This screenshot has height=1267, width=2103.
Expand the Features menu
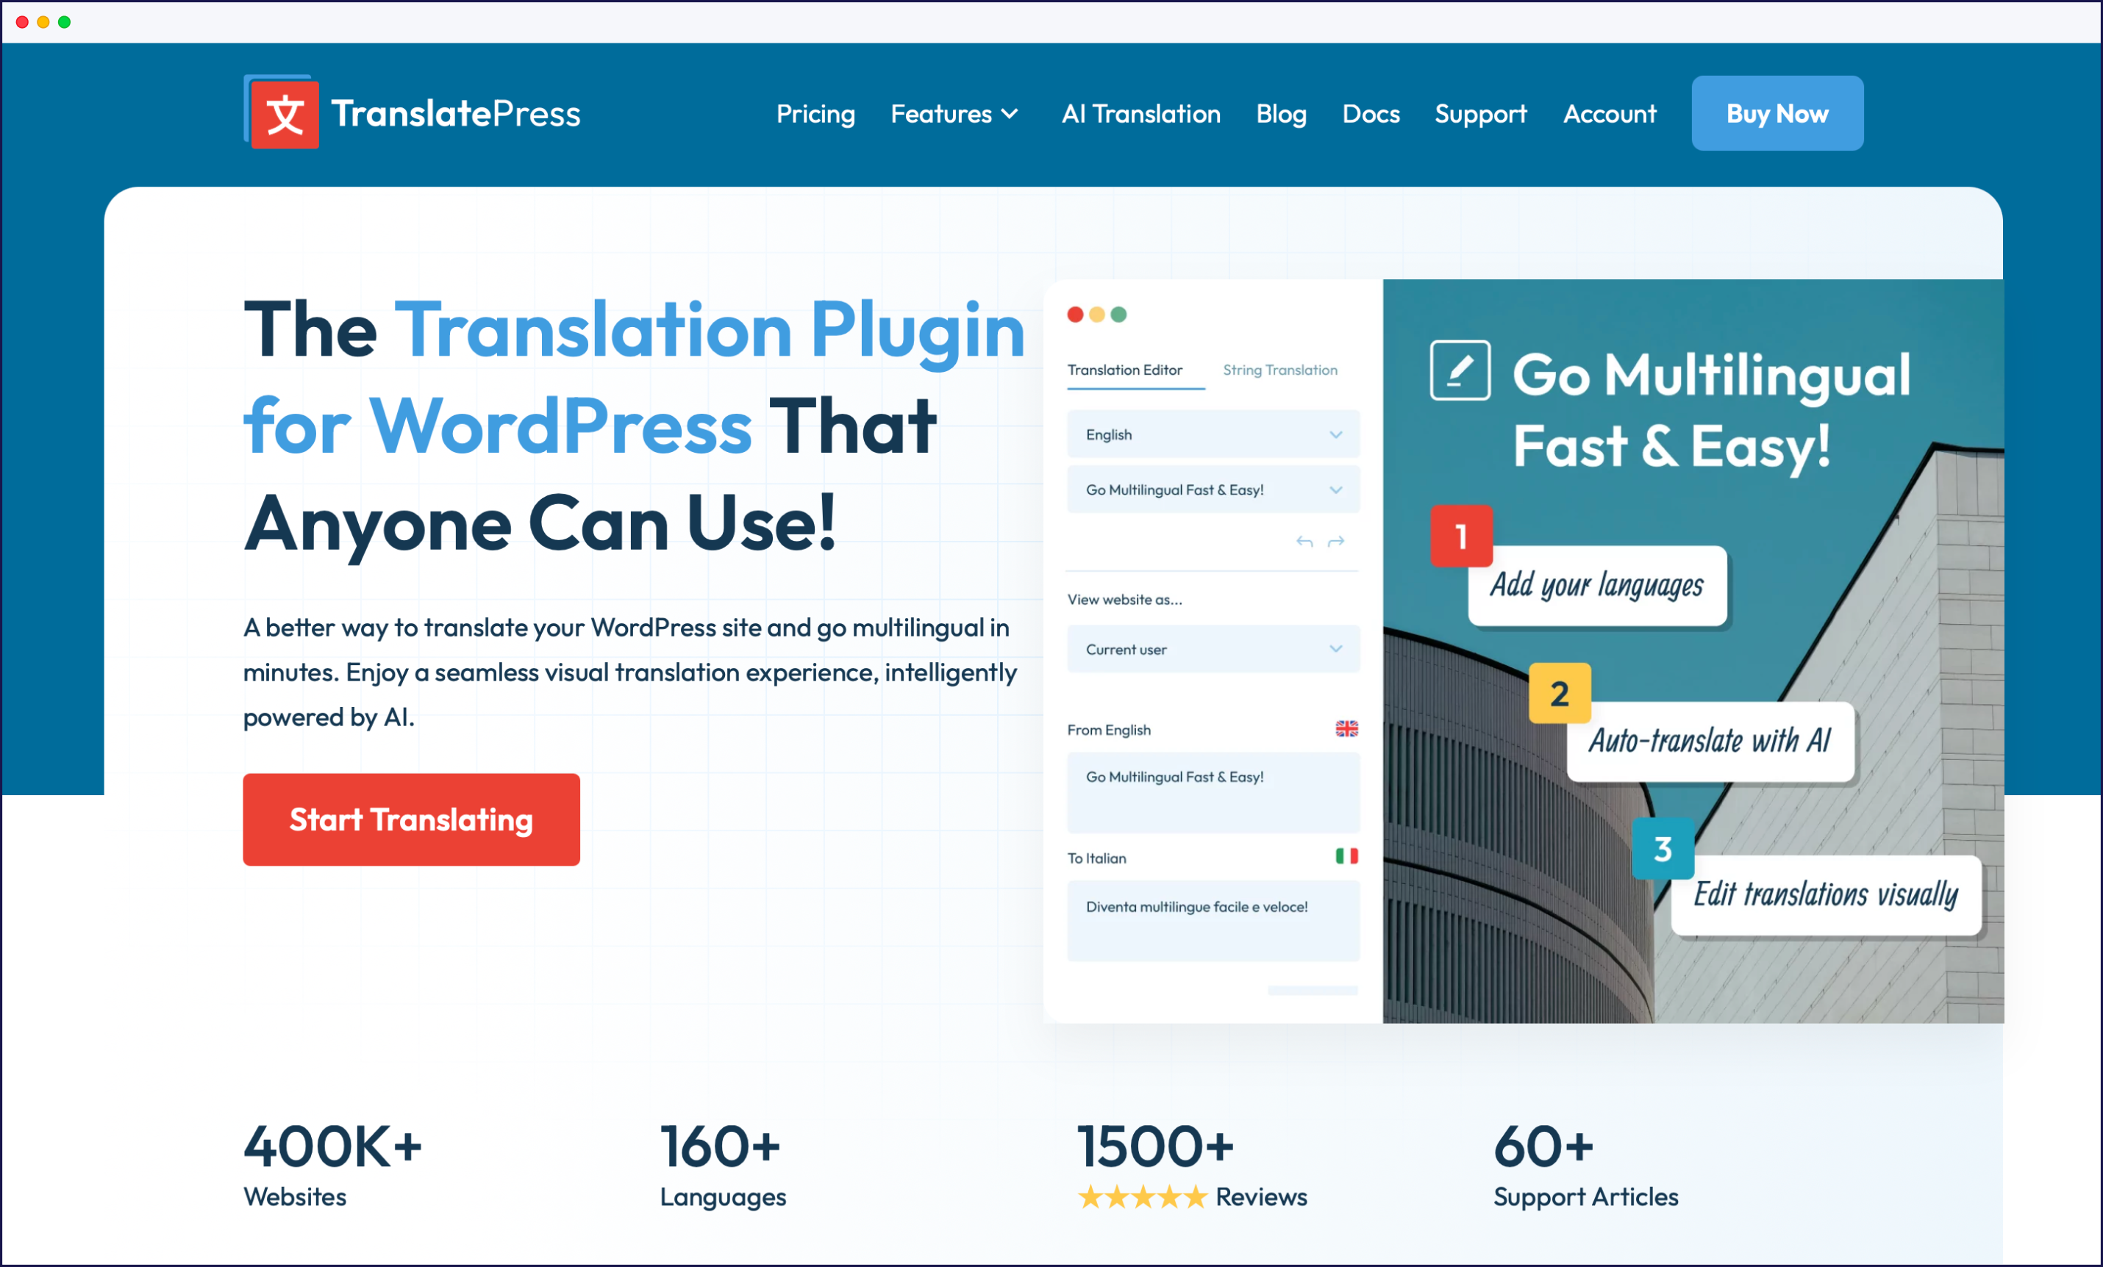[954, 113]
